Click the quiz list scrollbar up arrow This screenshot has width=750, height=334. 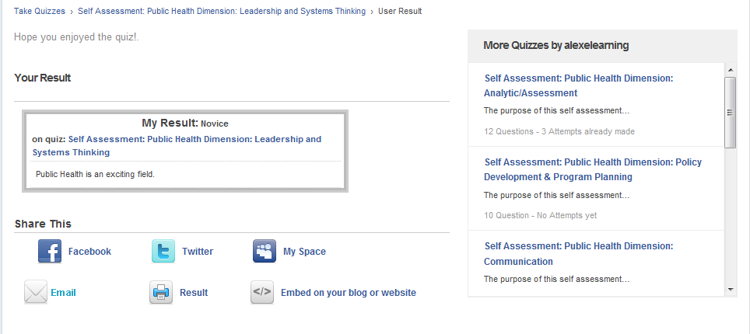731,70
